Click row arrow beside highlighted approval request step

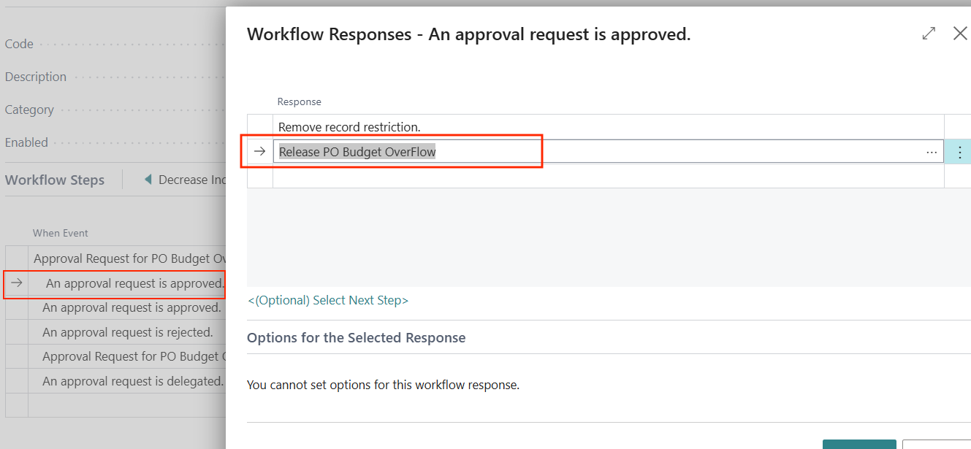[16, 283]
